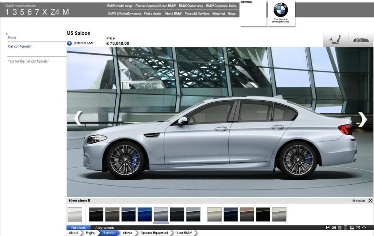Viewport: 374px width, 236px height.
Task: Switch to the steering wheel cockpit view
Action: 360,40
